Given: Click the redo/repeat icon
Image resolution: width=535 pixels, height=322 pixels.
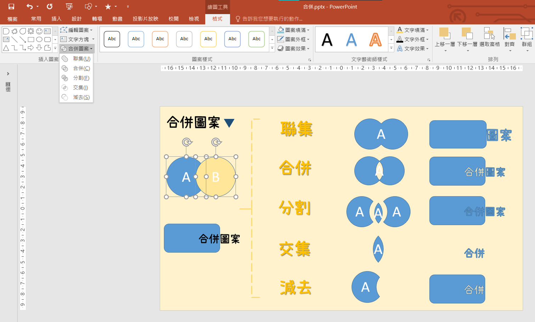Looking at the screenshot, I should coord(50,6).
